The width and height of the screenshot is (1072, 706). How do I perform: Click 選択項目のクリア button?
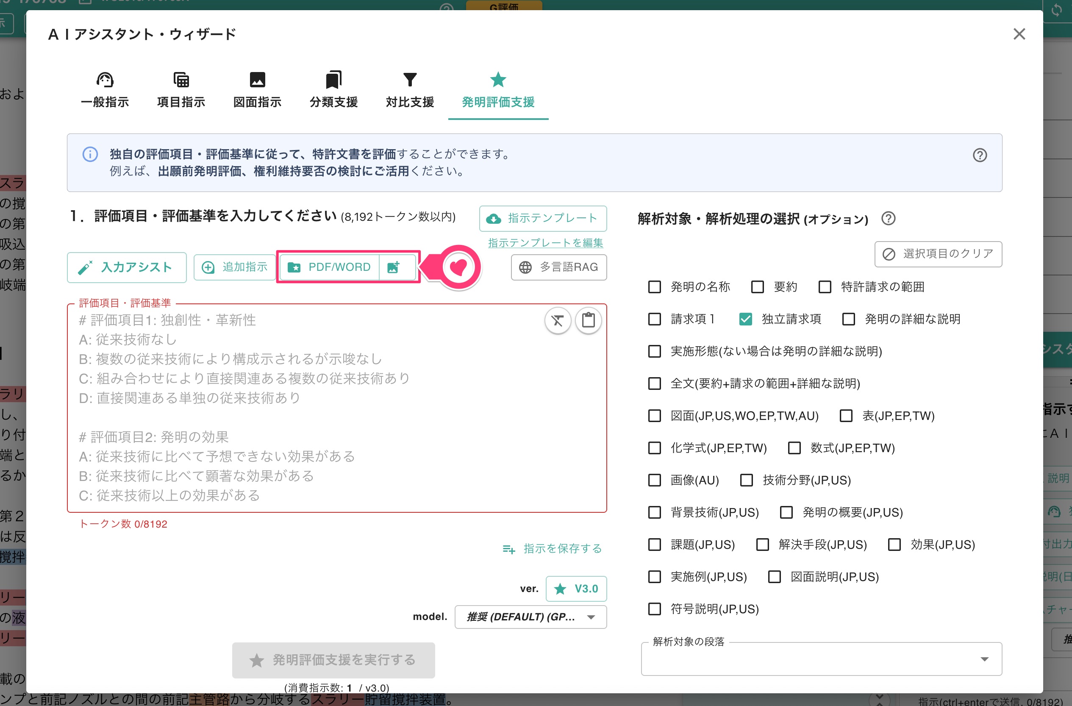pos(938,254)
